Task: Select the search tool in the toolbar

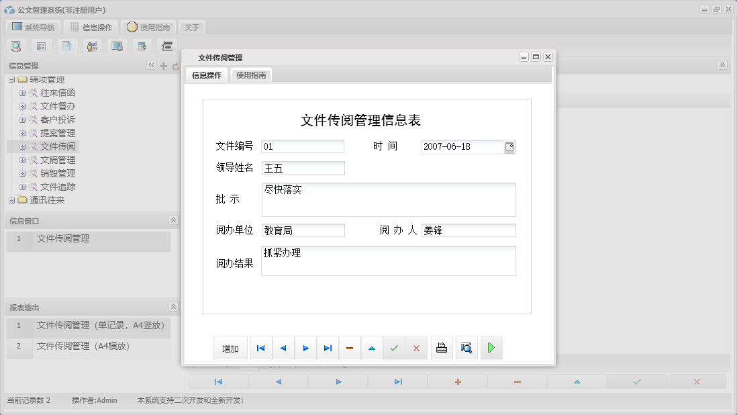Action: [x=16, y=46]
